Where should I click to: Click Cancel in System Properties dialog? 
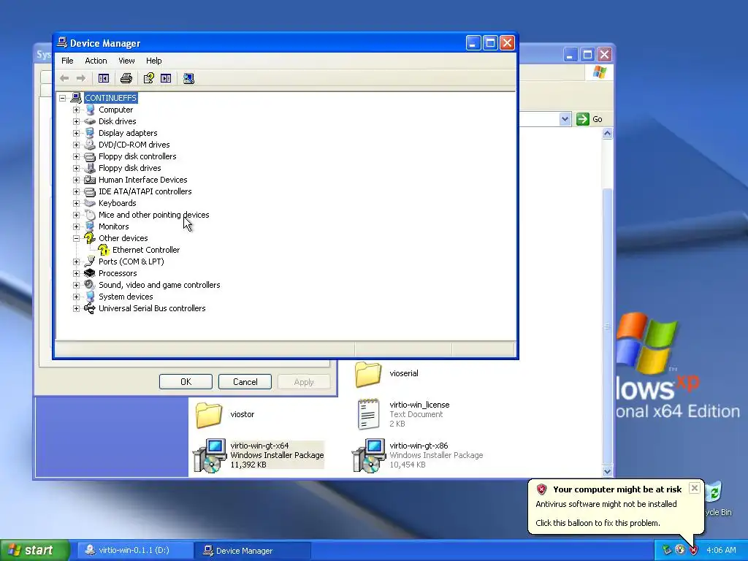245,381
